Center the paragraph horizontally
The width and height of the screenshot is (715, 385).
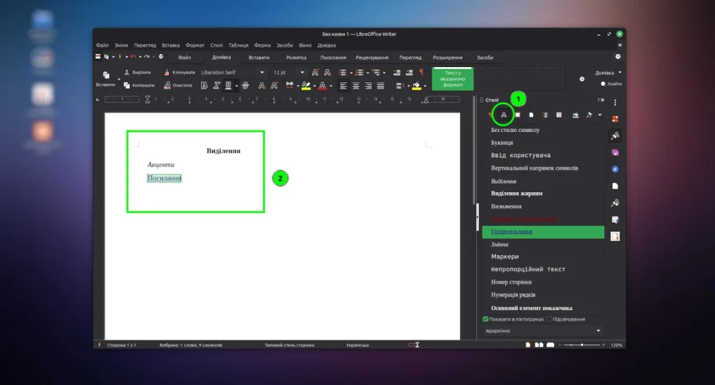pos(355,85)
